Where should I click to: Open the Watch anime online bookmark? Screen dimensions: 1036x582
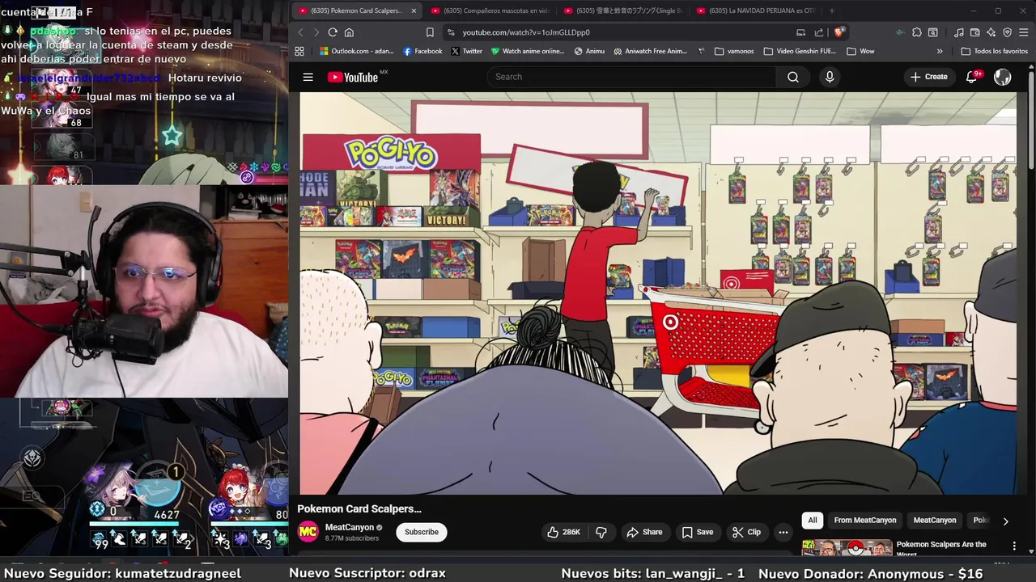pos(528,51)
